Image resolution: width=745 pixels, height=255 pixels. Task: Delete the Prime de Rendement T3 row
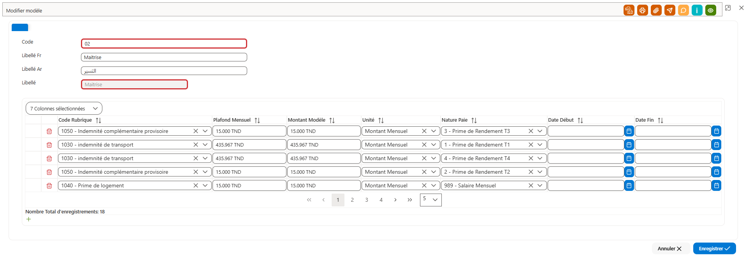49,131
